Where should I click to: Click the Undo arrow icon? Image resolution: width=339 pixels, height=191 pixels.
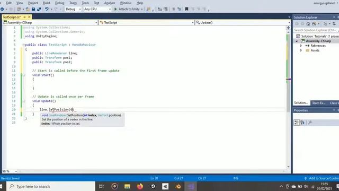tap(47, 9)
